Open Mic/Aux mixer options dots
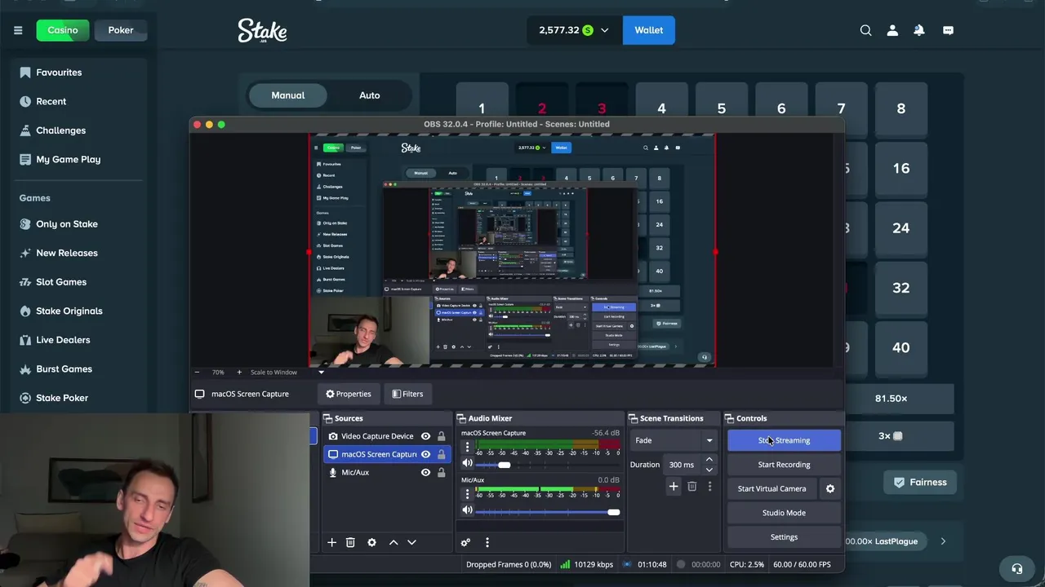 click(467, 493)
